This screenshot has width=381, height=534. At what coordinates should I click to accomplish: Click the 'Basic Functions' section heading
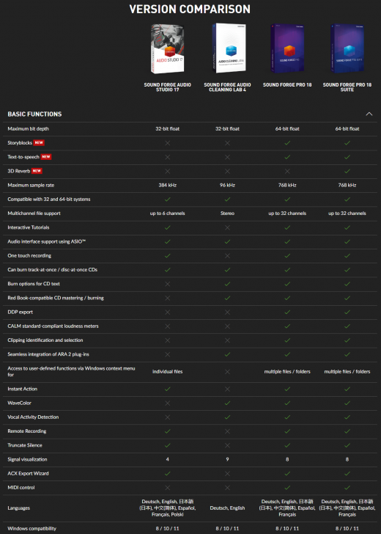click(34, 114)
